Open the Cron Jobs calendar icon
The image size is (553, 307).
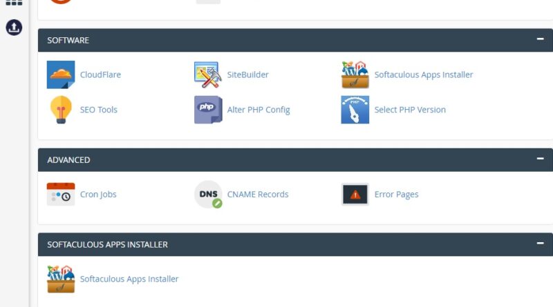(x=61, y=195)
